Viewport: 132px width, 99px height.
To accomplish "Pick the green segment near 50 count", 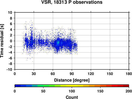I will tap(43, 86).
